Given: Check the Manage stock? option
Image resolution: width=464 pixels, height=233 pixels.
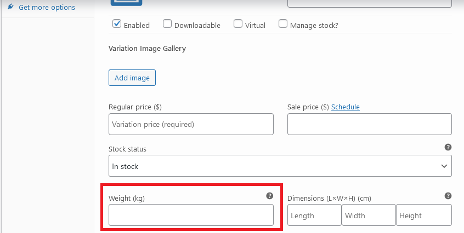Looking at the screenshot, I should [283, 24].
